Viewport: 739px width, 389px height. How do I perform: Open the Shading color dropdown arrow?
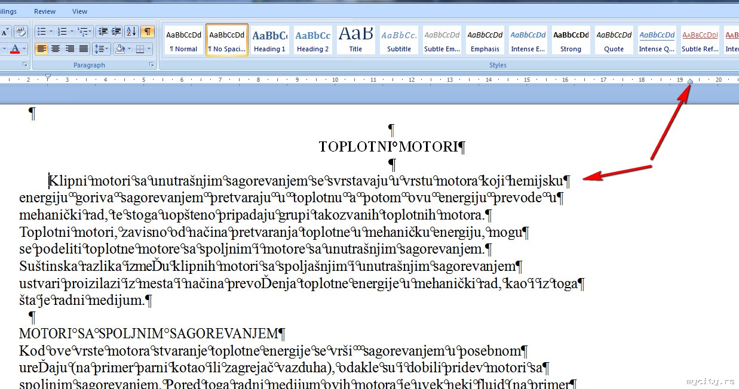(128, 48)
